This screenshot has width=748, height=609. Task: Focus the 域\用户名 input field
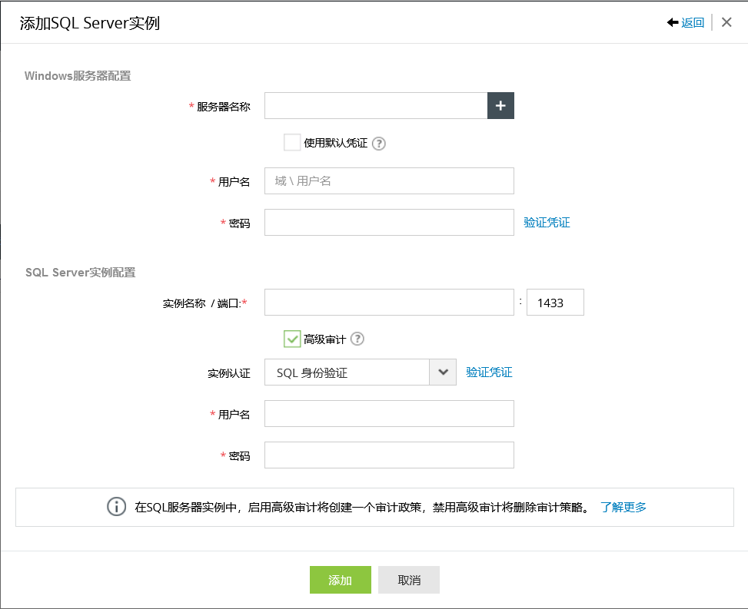(389, 181)
